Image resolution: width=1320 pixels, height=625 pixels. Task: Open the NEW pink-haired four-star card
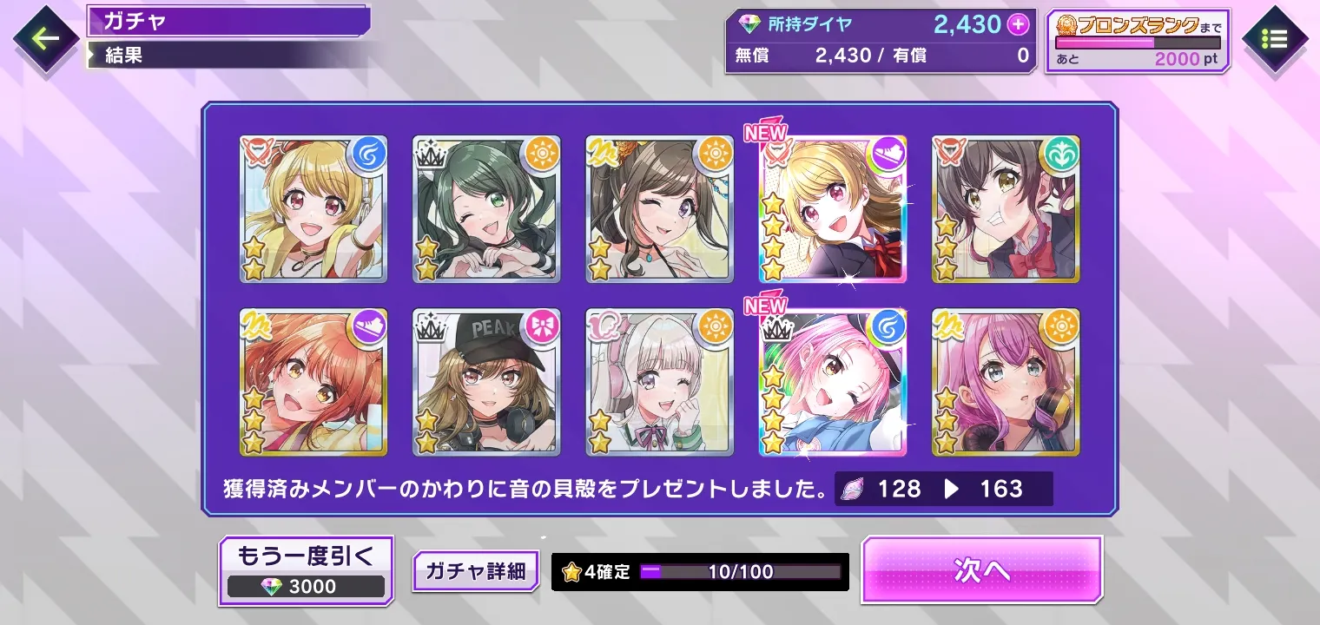pyautogui.click(x=833, y=382)
